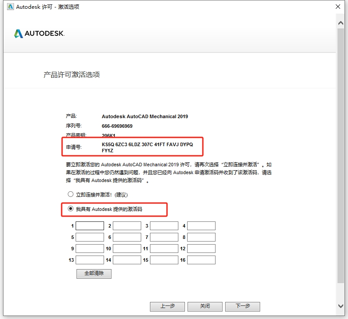This screenshot has width=348, height=319.
Task: Click activation code field 12
Action: click(x=201, y=249)
